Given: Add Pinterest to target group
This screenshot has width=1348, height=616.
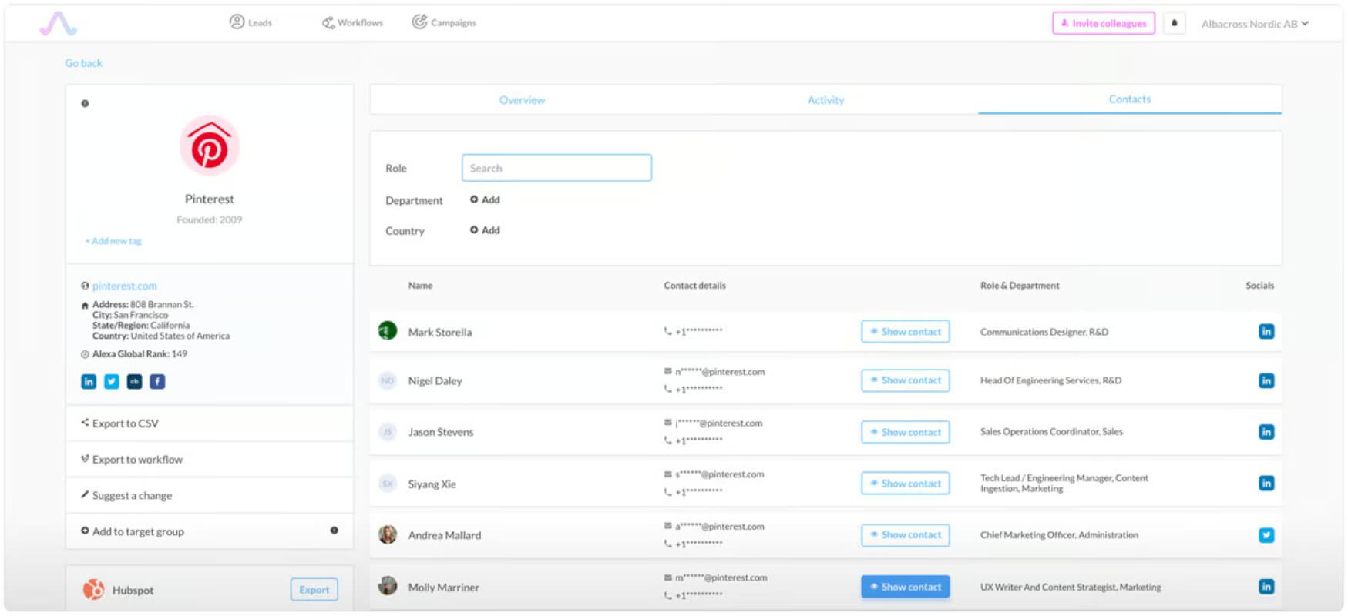Looking at the screenshot, I should point(139,531).
